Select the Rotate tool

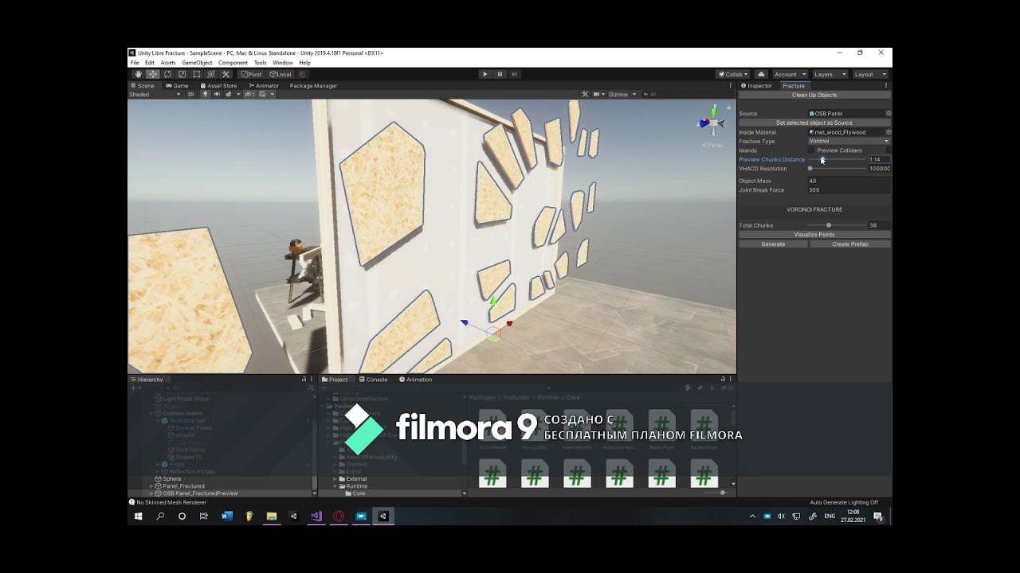(167, 74)
